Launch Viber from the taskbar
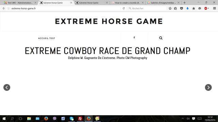The height and width of the screenshot is (122, 218). click(54, 119)
